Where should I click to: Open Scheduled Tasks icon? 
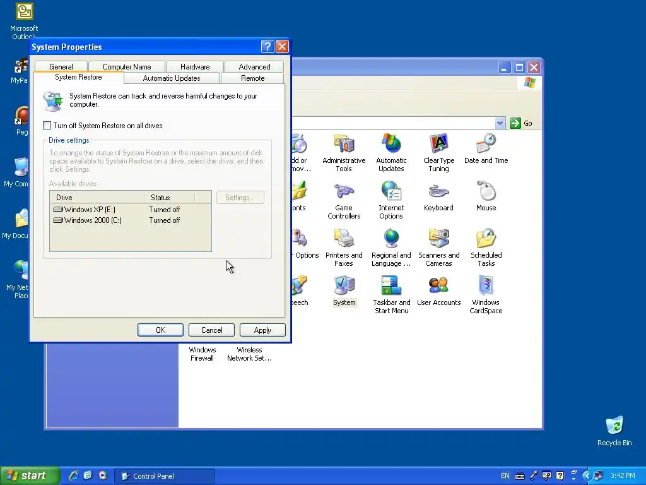486,248
